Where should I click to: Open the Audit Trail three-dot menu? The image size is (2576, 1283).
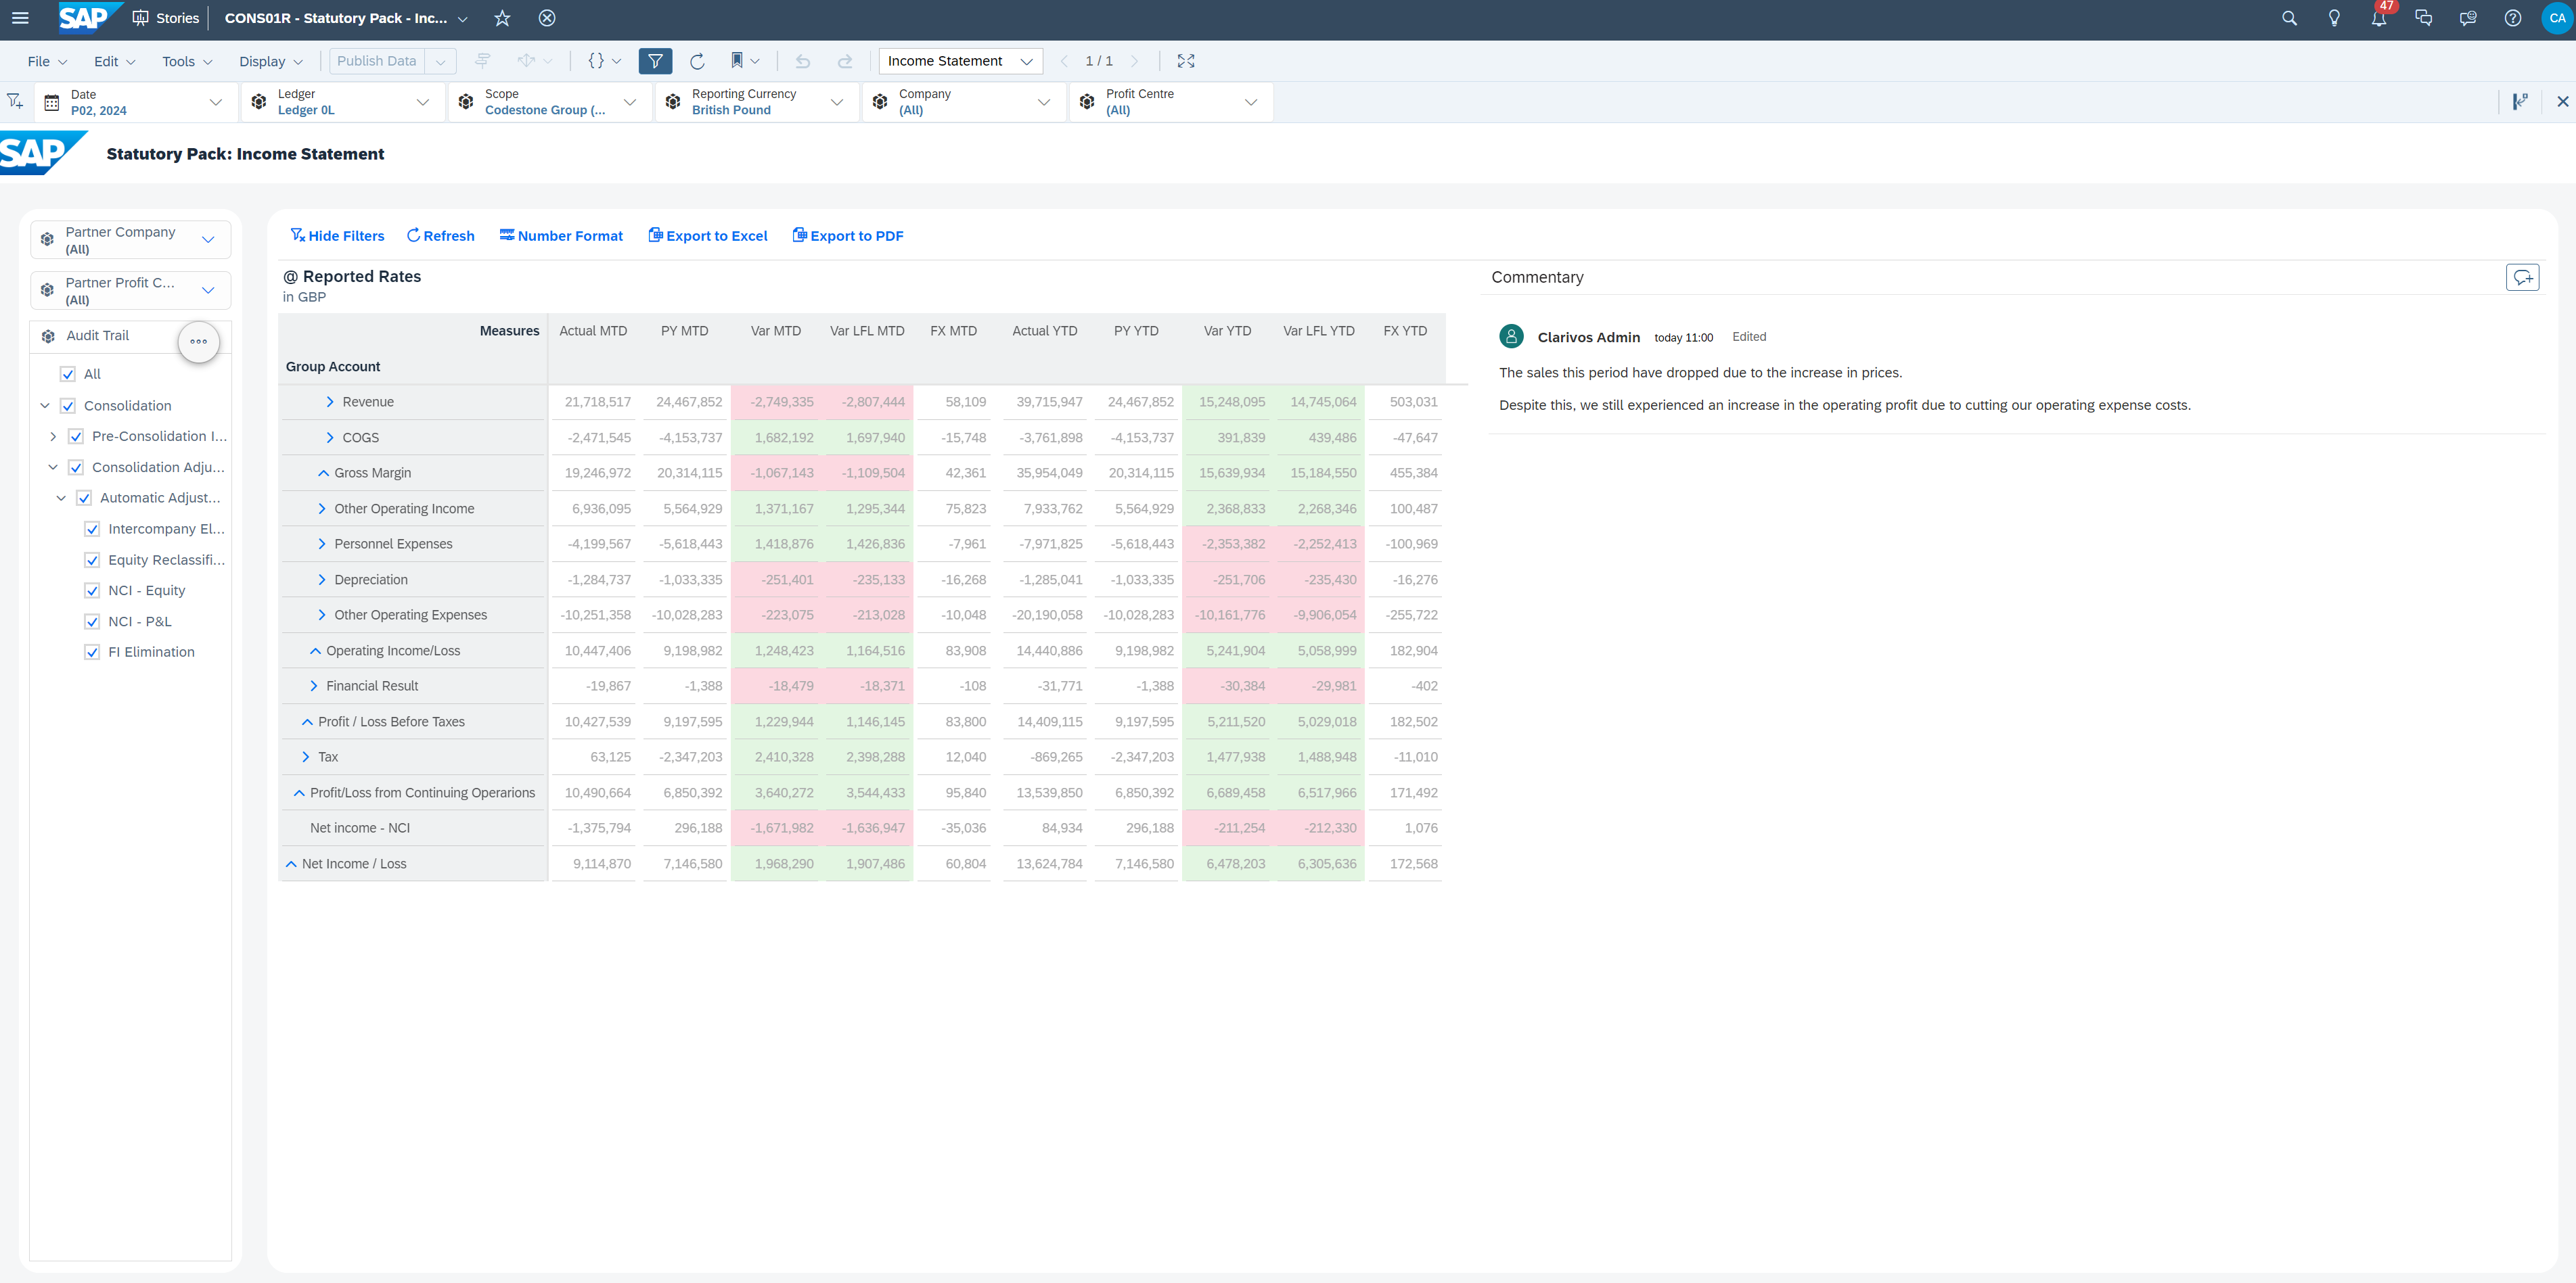pyautogui.click(x=198, y=342)
